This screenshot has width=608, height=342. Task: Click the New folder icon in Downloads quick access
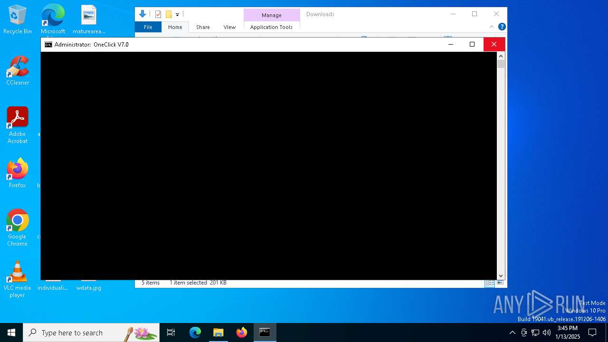(x=169, y=14)
